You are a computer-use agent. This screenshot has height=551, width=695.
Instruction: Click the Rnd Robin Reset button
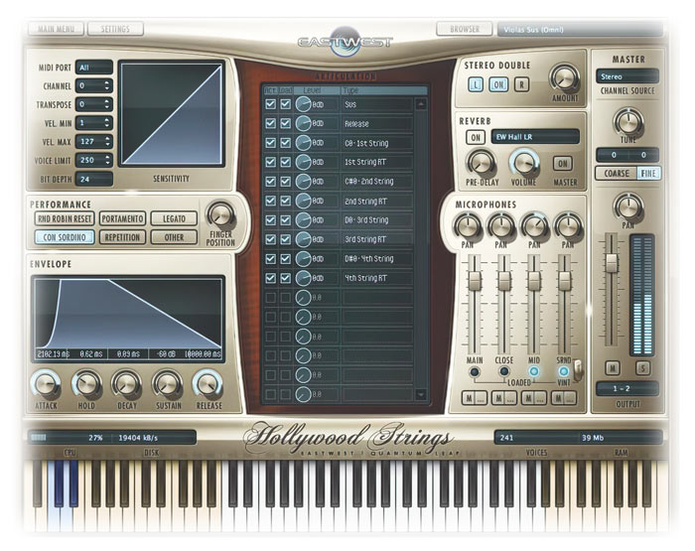pyautogui.click(x=65, y=218)
